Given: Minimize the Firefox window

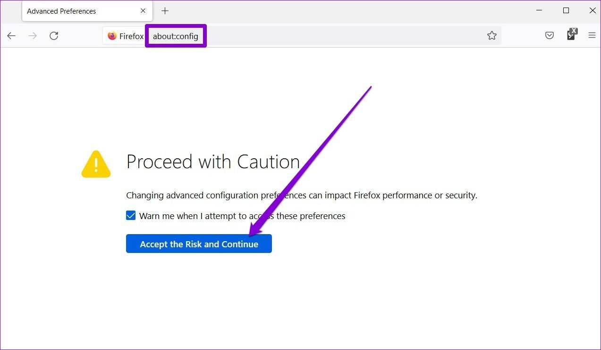Looking at the screenshot, I should pos(540,10).
